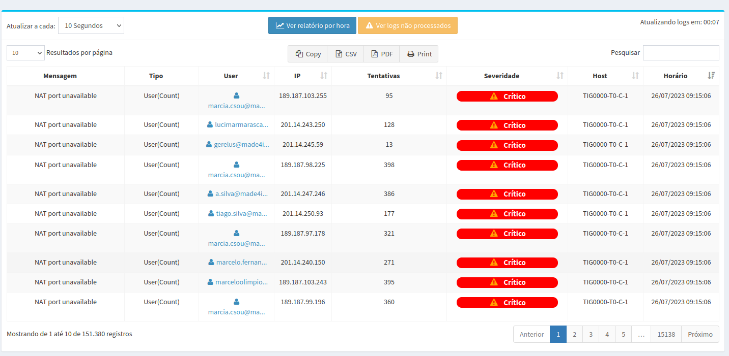Click the sort icon in IP column
This screenshot has height=356, width=729.
[324, 76]
